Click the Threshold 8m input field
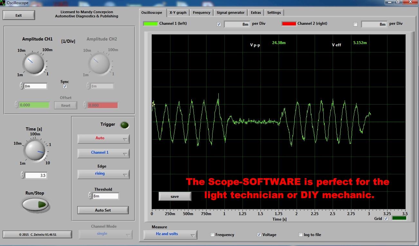The image size is (419, 246). click(106, 196)
